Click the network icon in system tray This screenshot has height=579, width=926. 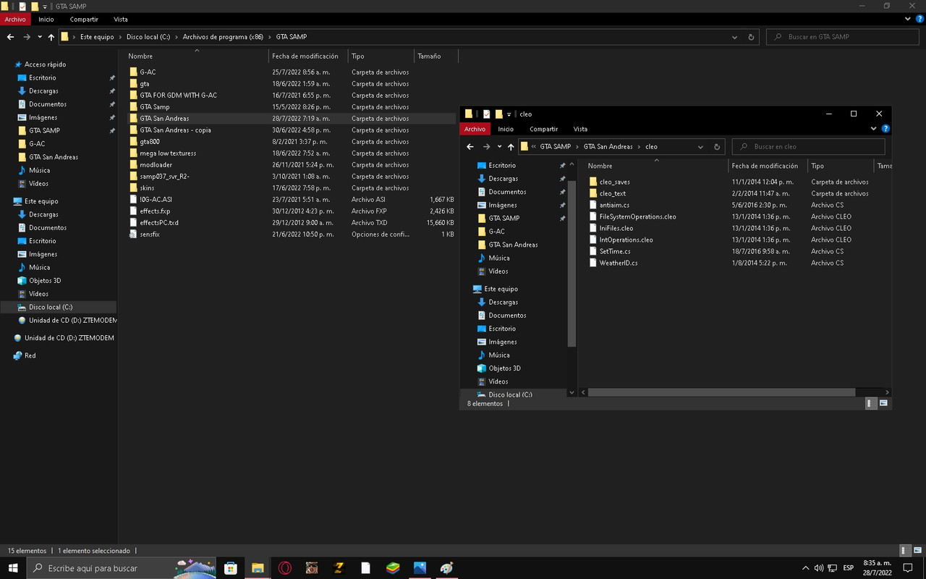tap(832, 568)
